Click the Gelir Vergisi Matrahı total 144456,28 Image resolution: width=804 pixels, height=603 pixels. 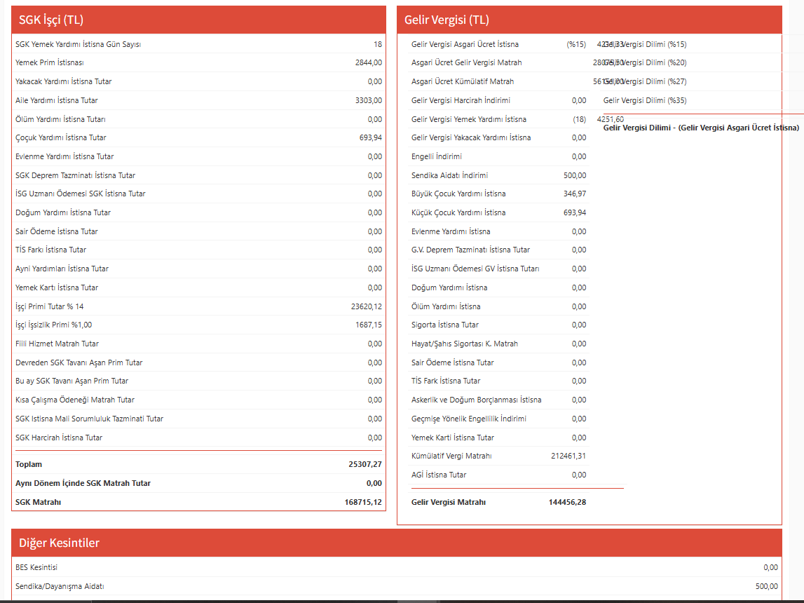click(567, 502)
